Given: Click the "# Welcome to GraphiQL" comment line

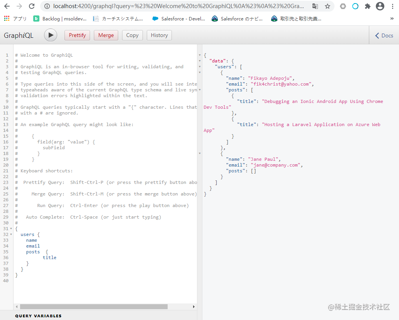Looking at the screenshot, I should (44, 55).
